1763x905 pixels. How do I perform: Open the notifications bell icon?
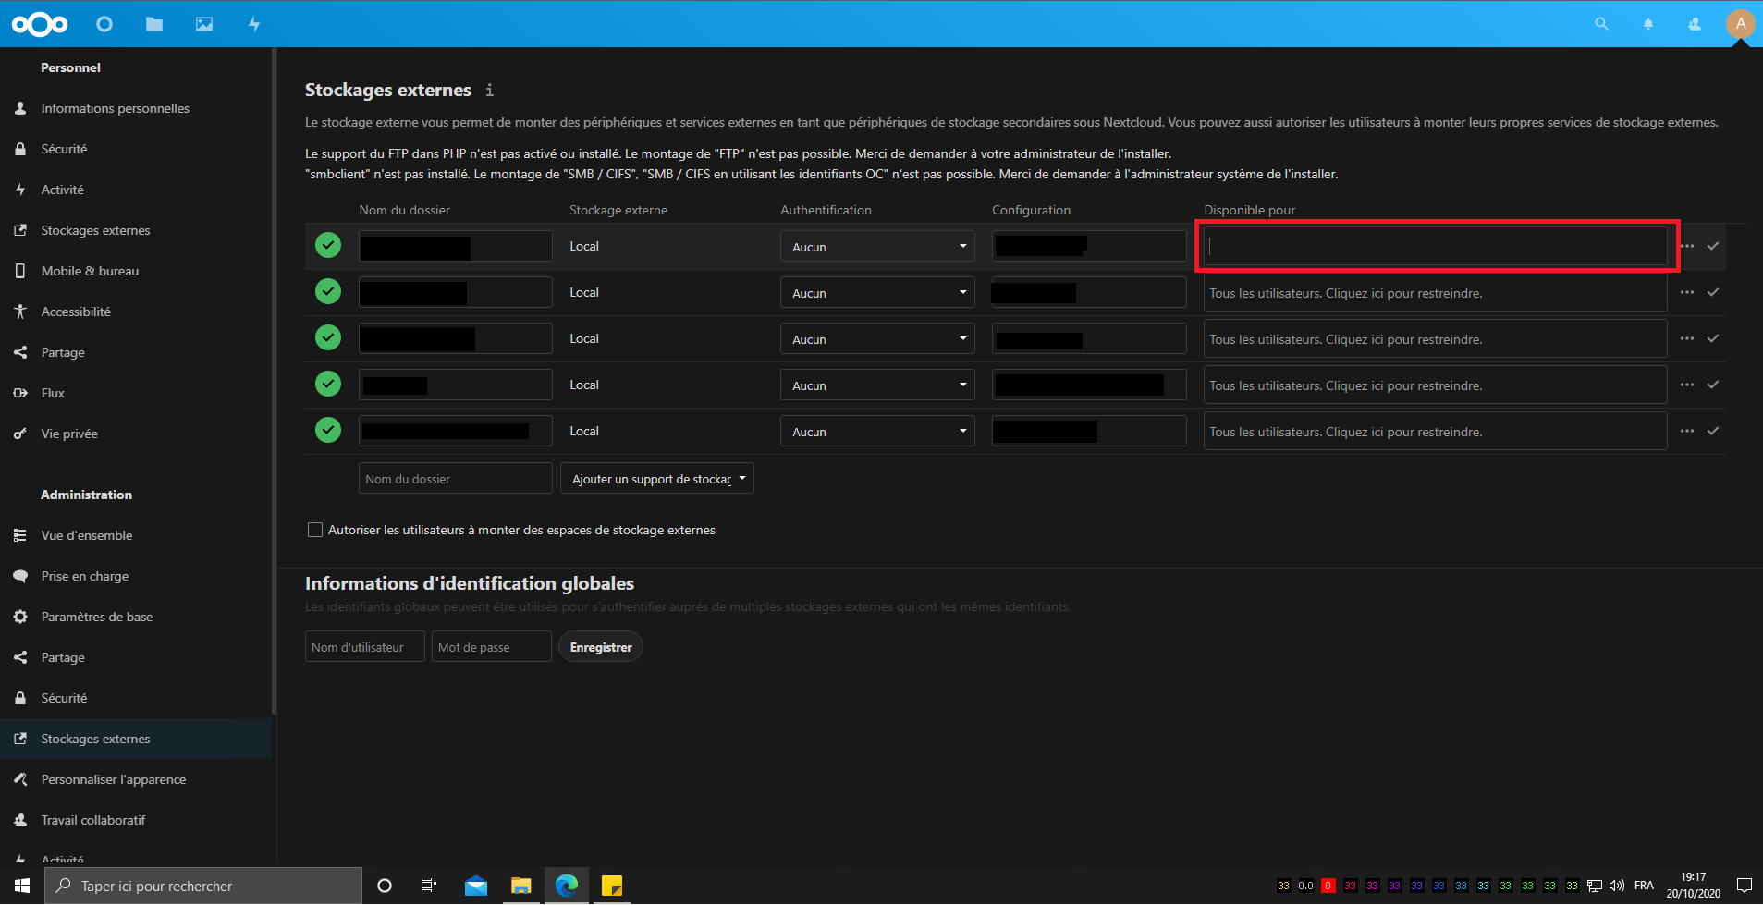(x=1648, y=24)
